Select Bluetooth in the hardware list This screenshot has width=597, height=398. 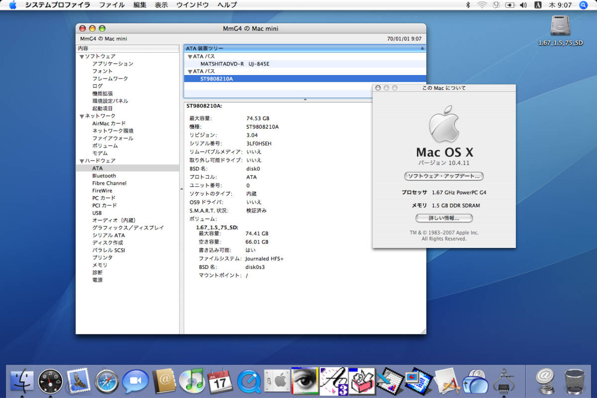(104, 176)
